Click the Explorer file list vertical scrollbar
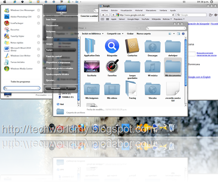Viewport: 218px width, 182px height. tap(186, 62)
